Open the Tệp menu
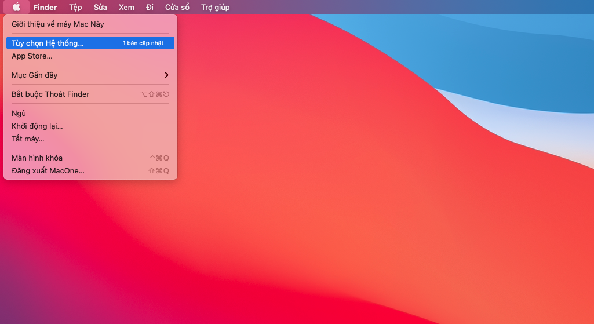This screenshot has width=594, height=324. tap(75, 7)
